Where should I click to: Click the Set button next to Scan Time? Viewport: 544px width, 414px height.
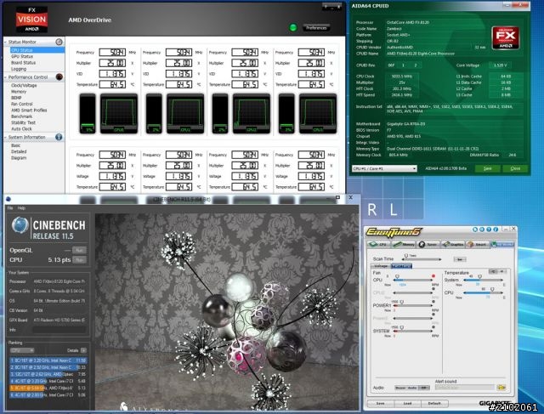tap(460, 259)
